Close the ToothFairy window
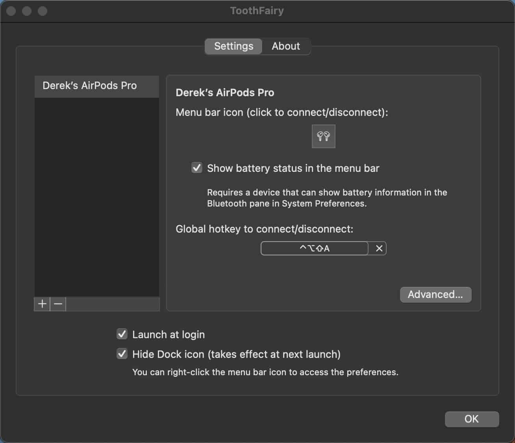The width and height of the screenshot is (515, 443). pyautogui.click(x=11, y=11)
